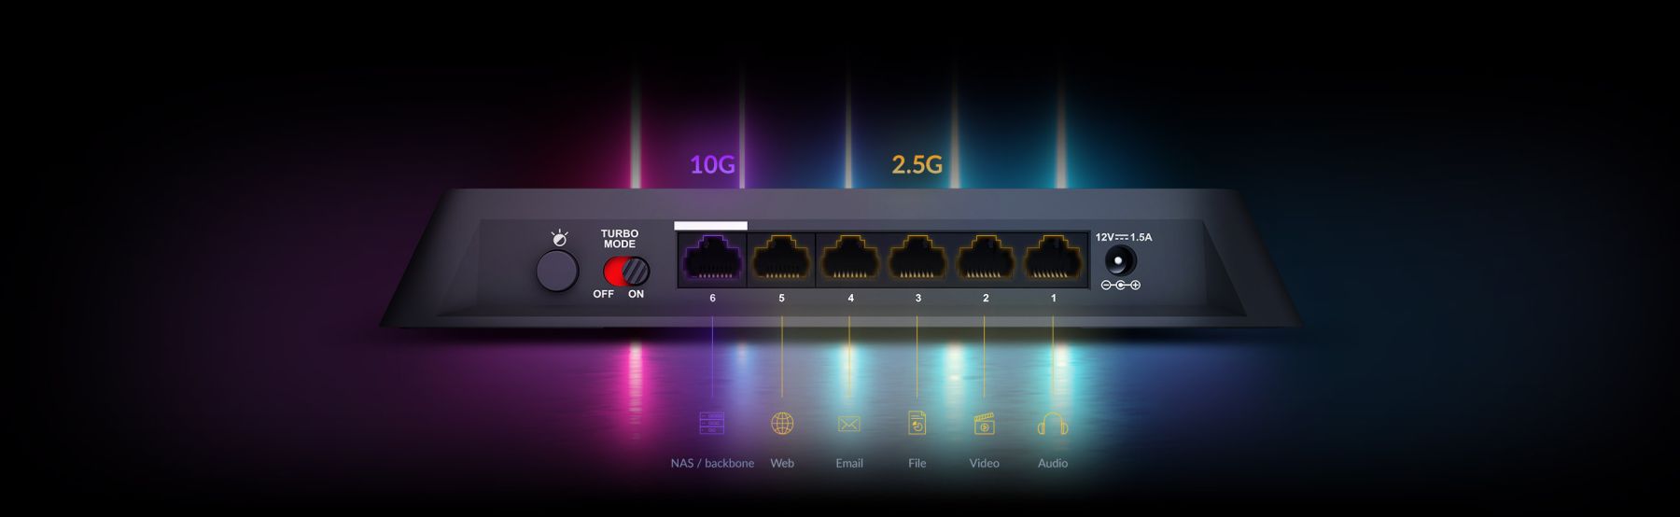Toggle the Turbo Mode red switch
The height and width of the screenshot is (517, 1680).
[625, 272]
